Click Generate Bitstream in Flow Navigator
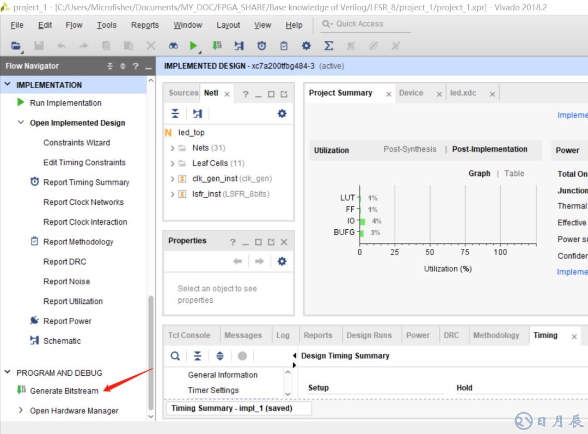Viewport: 588px width, 434px height. click(64, 390)
